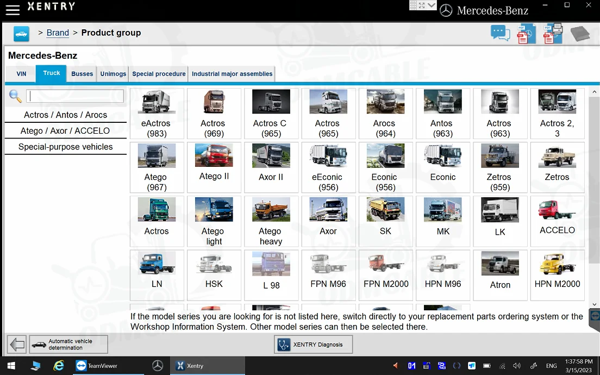Select Industrial major assemblies tab

click(x=232, y=74)
